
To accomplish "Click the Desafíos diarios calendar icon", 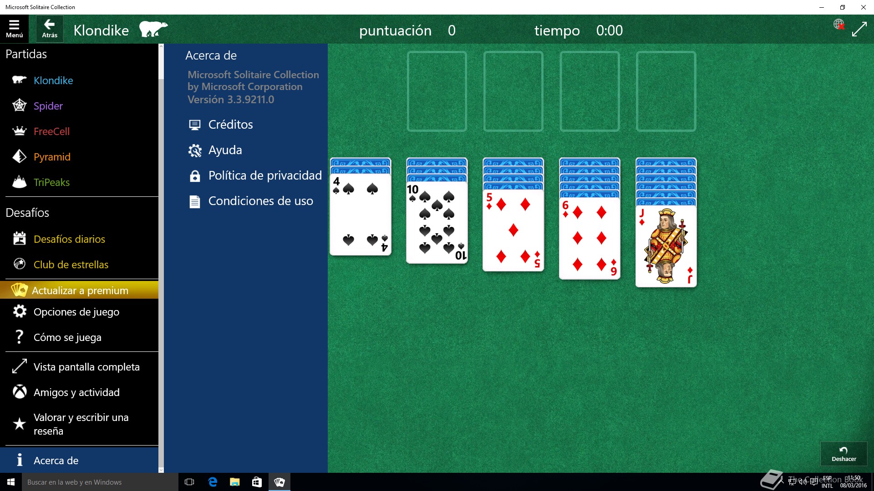I will [19, 238].
